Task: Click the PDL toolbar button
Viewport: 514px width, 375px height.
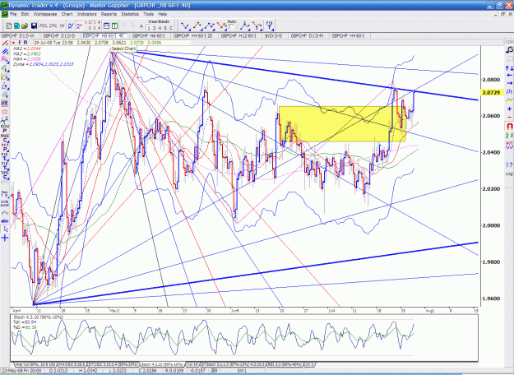Action: click(44, 25)
